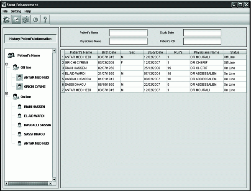Click birth date 21/07/1950 cell

pyautogui.click(x=109, y=74)
